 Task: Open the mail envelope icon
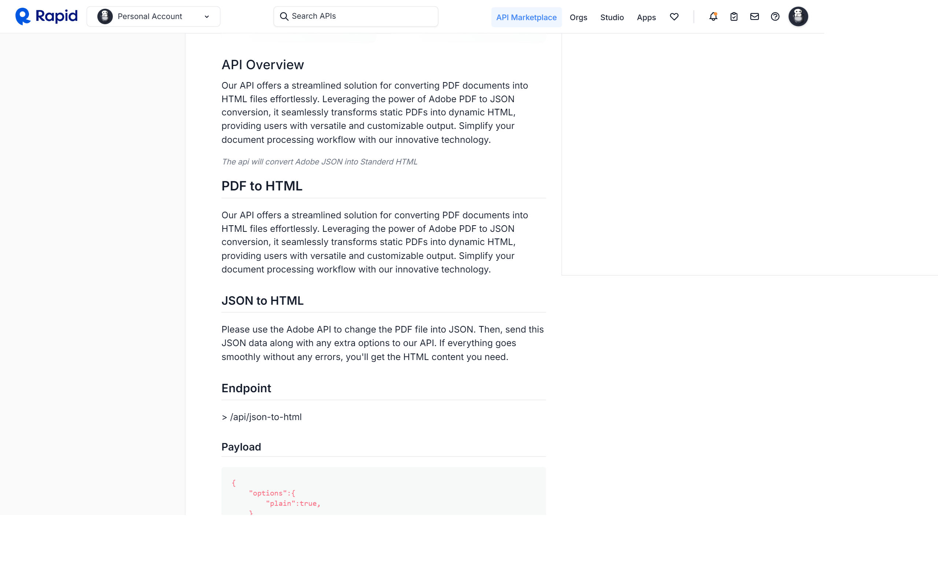click(754, 16)
